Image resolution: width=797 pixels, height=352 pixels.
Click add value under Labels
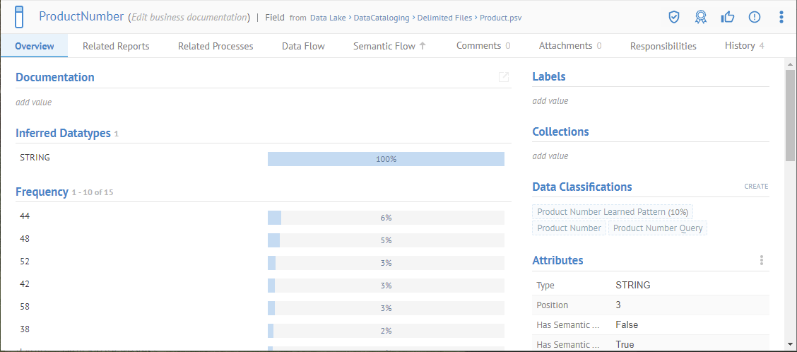click(550, 101)
